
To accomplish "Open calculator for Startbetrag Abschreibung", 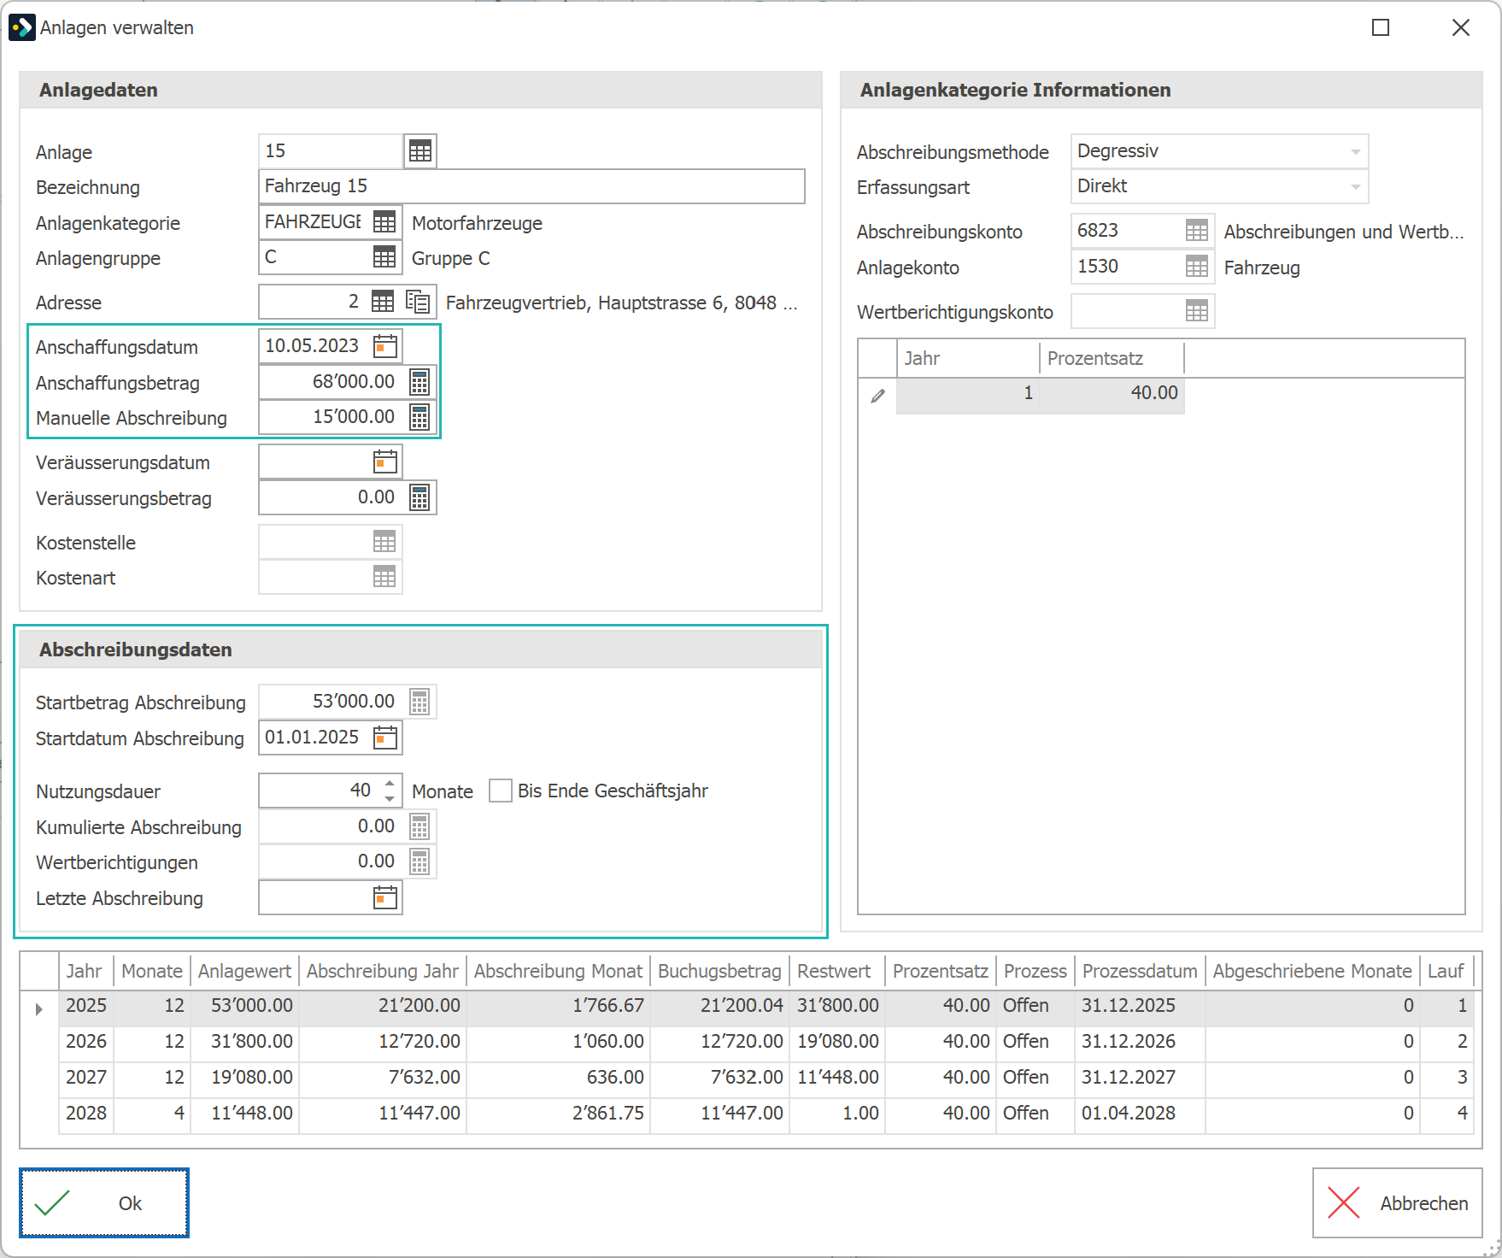I will coord(420,702).
